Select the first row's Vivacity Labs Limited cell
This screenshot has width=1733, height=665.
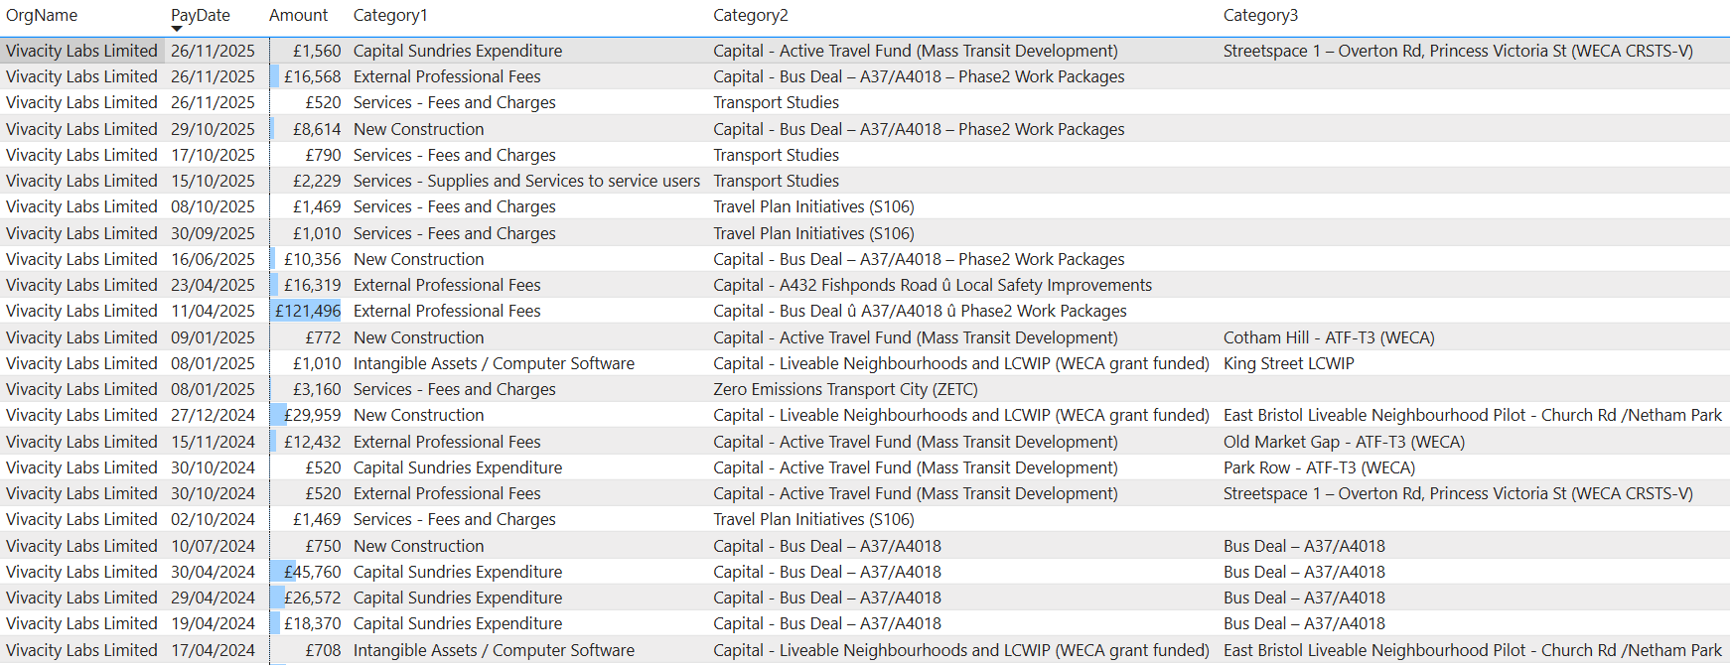pyautogui.click(x=81, y=51)
